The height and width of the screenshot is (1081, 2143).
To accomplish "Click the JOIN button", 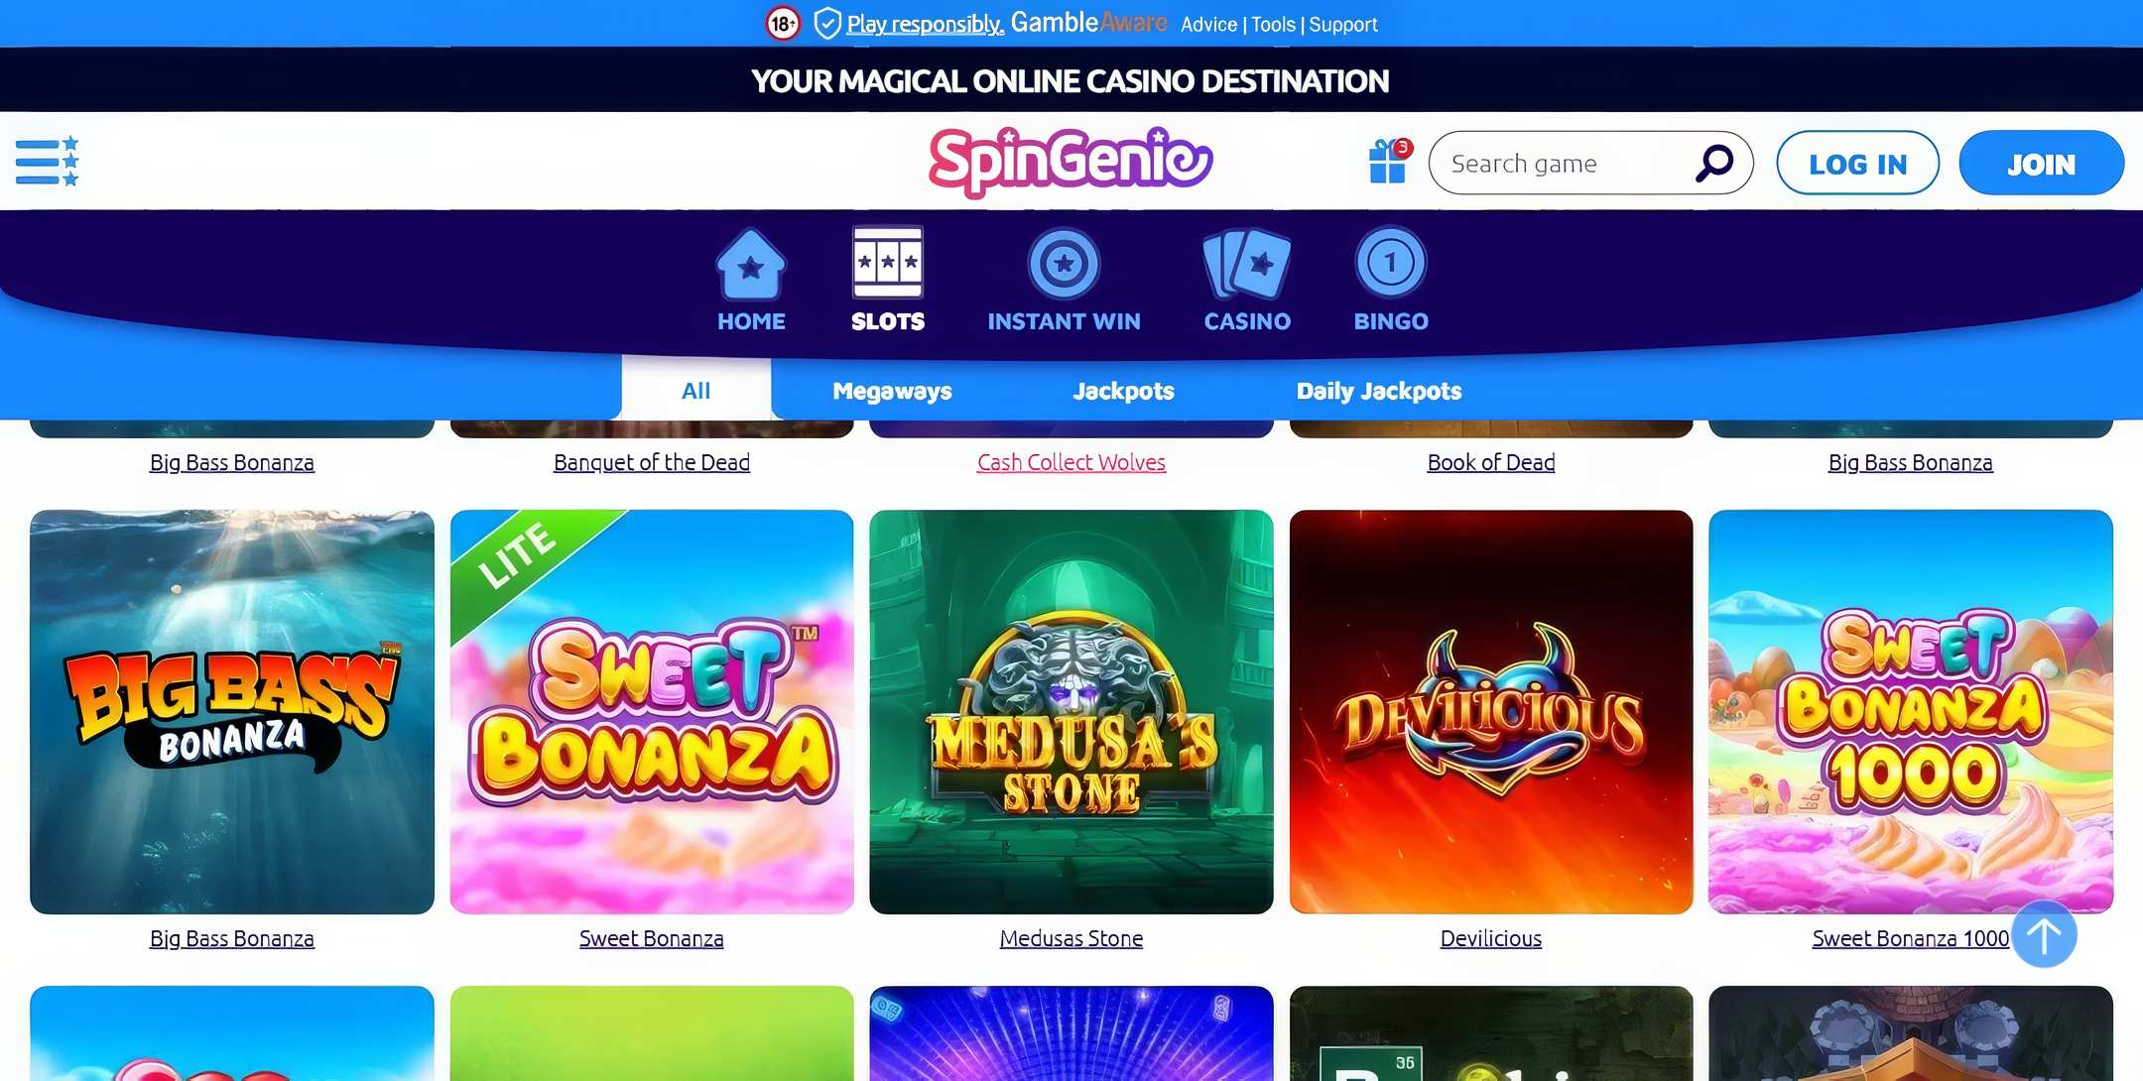I will pos(2041,163).
